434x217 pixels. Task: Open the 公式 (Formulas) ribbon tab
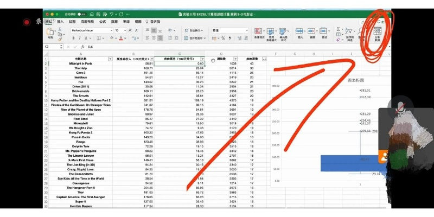[x=103, y=22]
